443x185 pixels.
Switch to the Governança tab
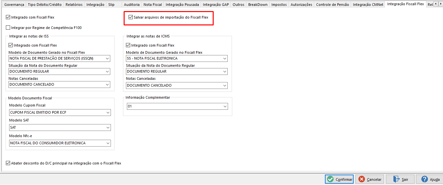click(x=14, y=5)
